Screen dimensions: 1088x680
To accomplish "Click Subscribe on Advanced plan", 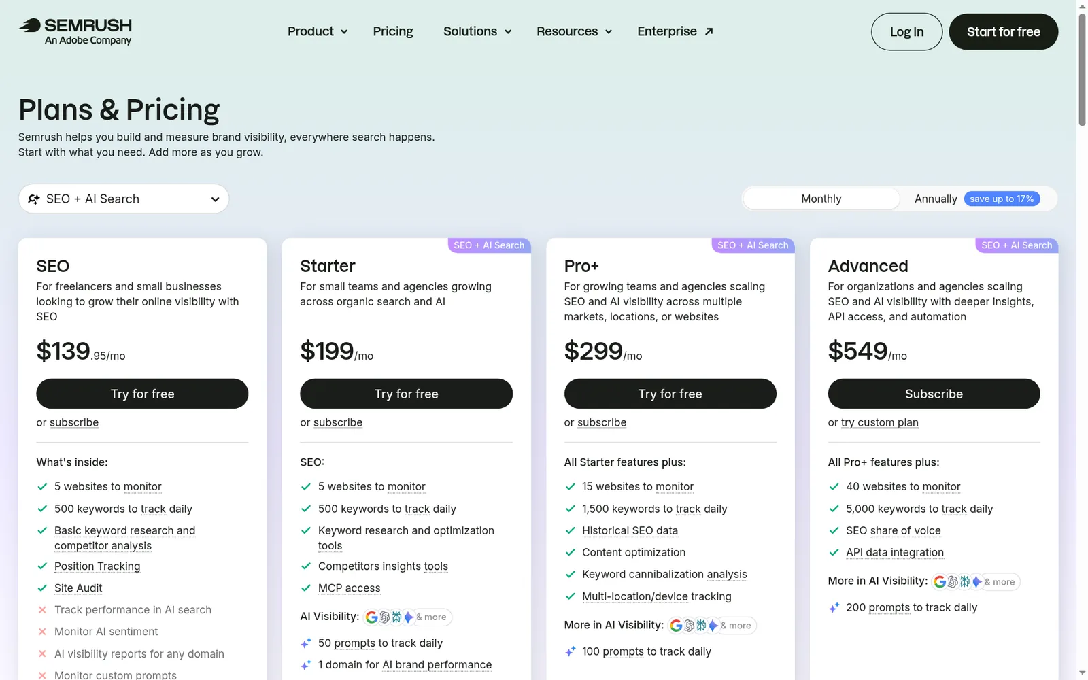I will tap(934, 394).
